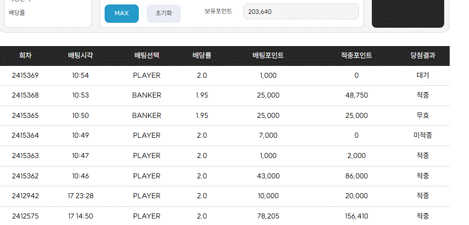Click the 미적중 result for round 2415364
This screenshot has height=225, width=469.
422,135
